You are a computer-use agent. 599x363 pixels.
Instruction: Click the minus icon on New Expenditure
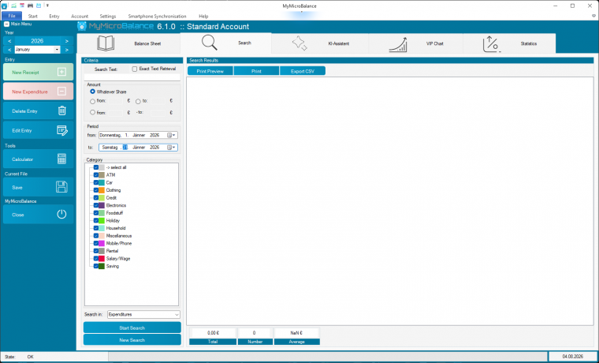tap(61, 92)
